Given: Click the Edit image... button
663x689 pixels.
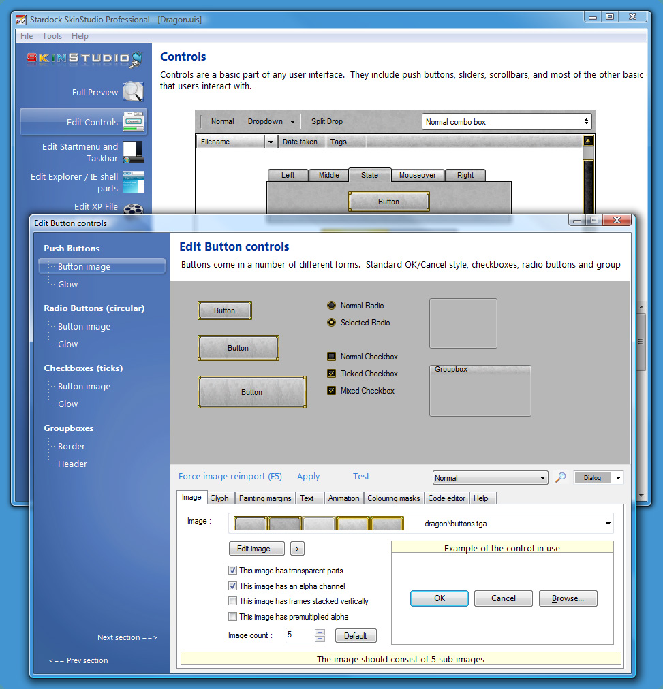Looking at the screenshot, I should [x=257, y=548].
